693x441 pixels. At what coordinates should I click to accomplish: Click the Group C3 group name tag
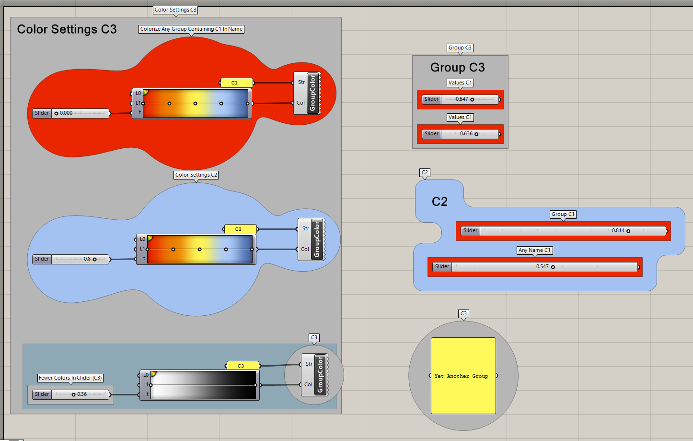coord(460,48)
